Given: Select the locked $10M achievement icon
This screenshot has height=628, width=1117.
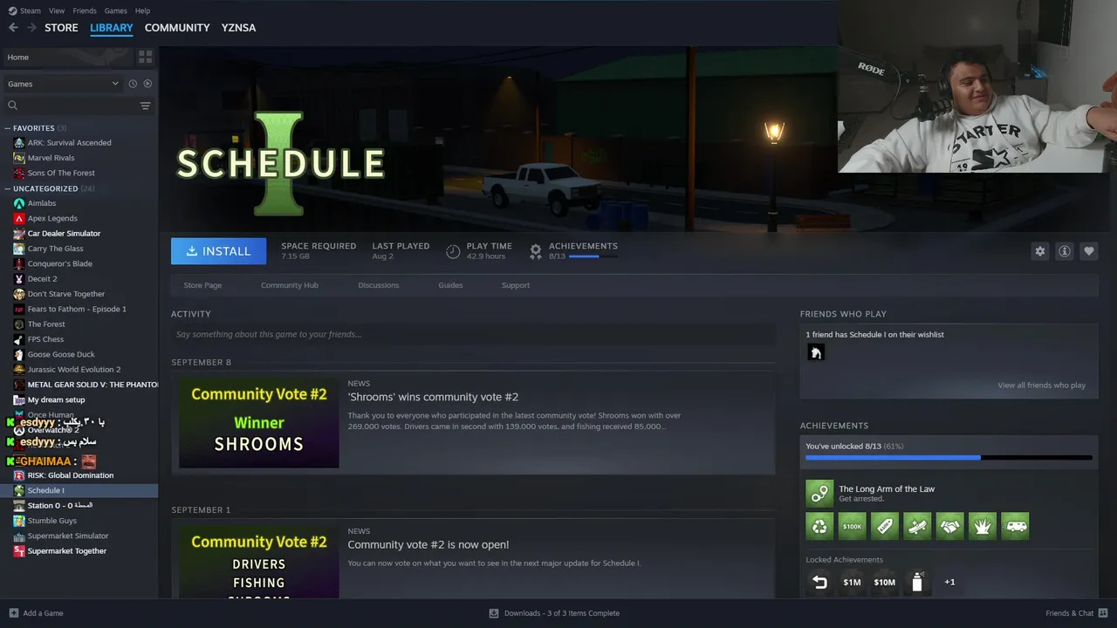Looking at the screenshot, I should coord(884,582).
